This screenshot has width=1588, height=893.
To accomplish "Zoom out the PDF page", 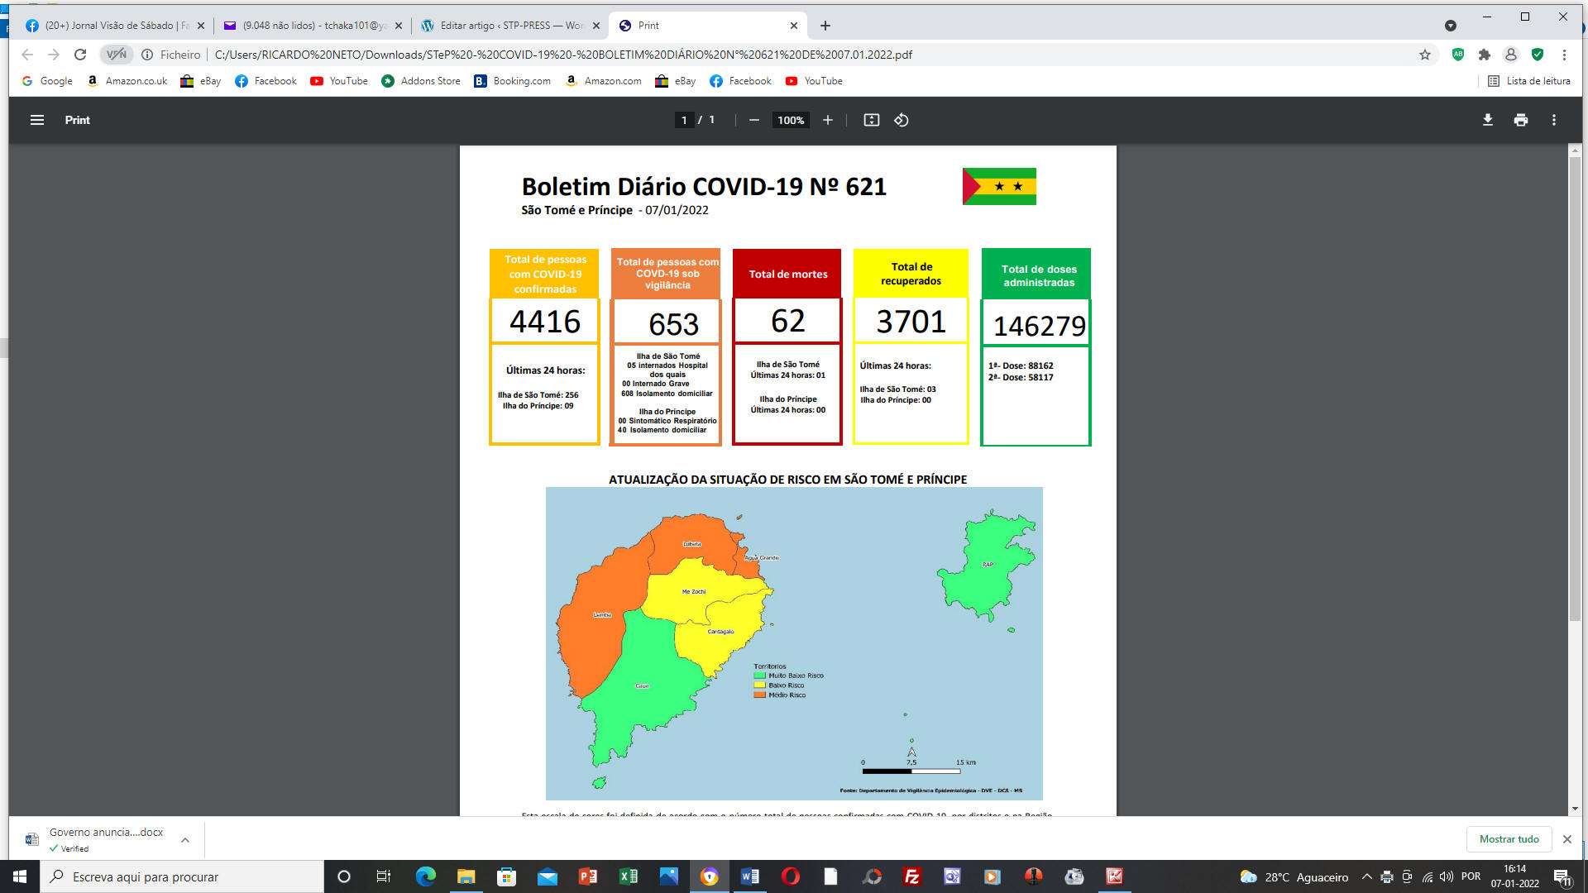I will 753,120.
